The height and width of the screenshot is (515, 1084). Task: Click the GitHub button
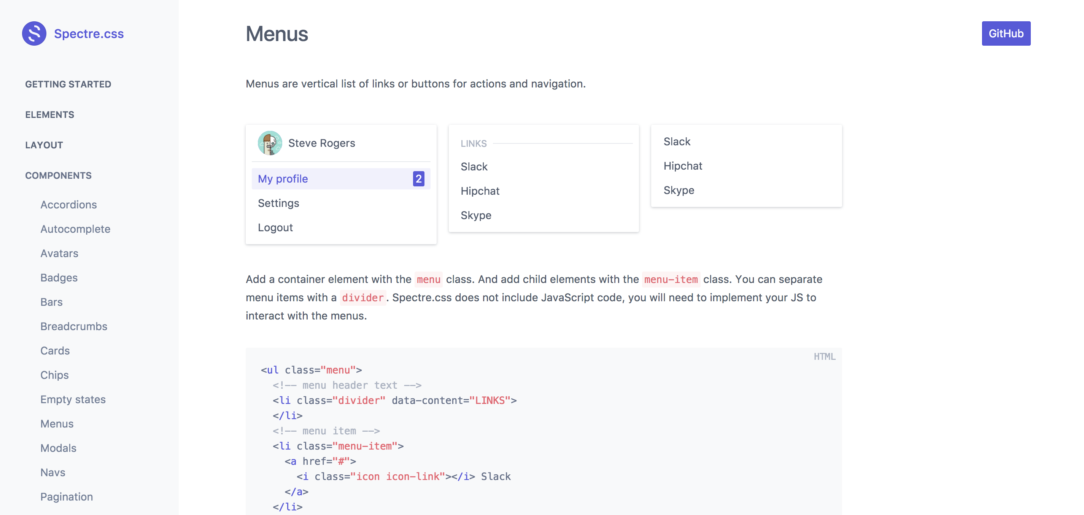pyautogui.click(x=1006, y=33)
